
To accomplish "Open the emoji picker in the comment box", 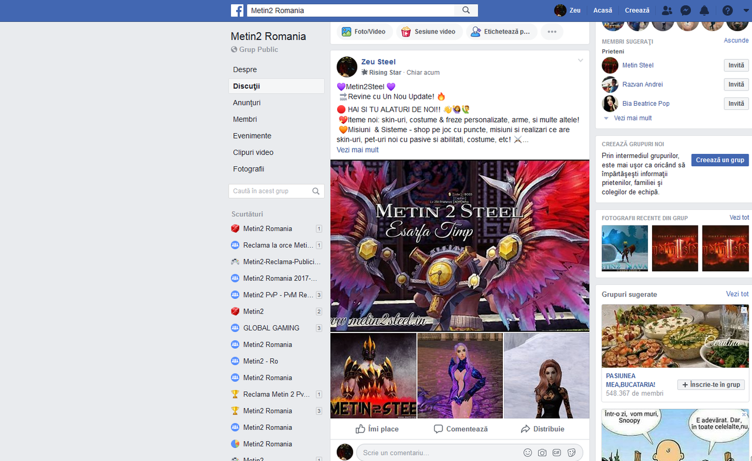I will 527,453.
